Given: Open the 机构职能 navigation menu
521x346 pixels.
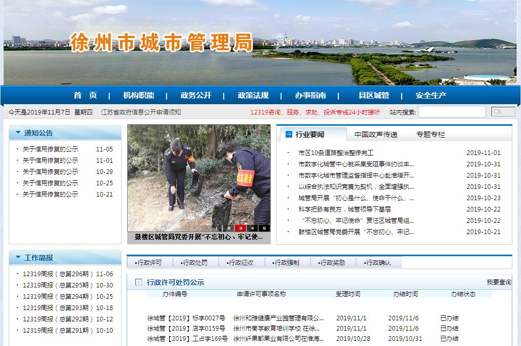Looking at the screenshot, I should tap(138, 95).
